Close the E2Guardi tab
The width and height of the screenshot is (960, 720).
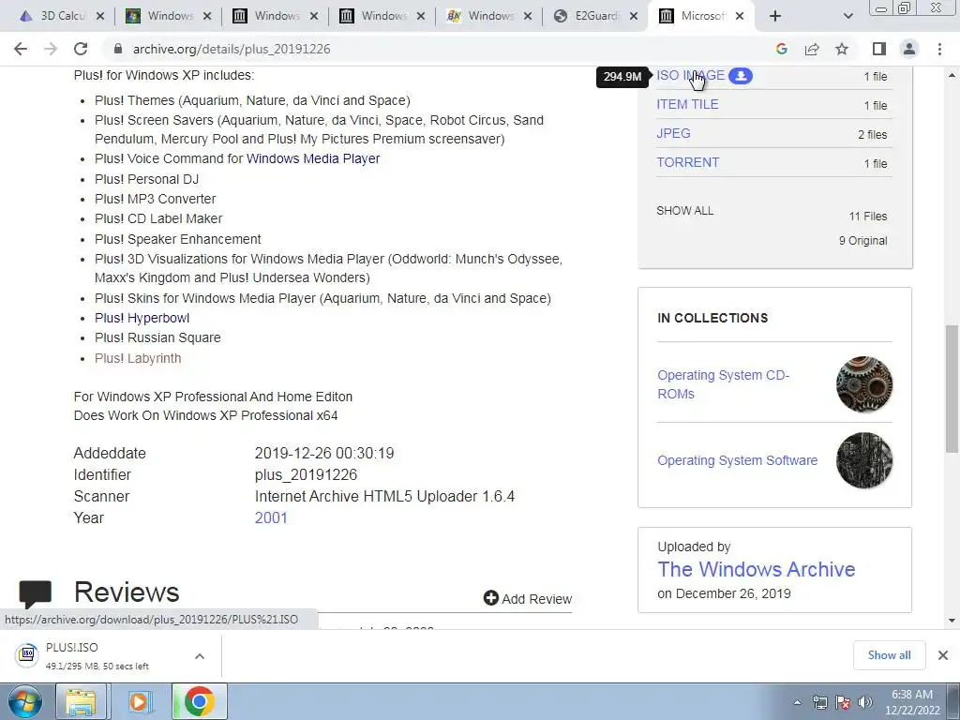[635, 16]
